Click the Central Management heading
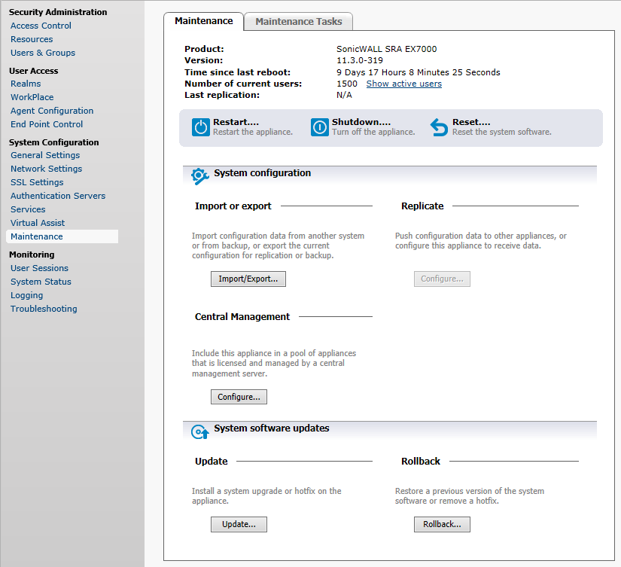 tap(242, 316)
